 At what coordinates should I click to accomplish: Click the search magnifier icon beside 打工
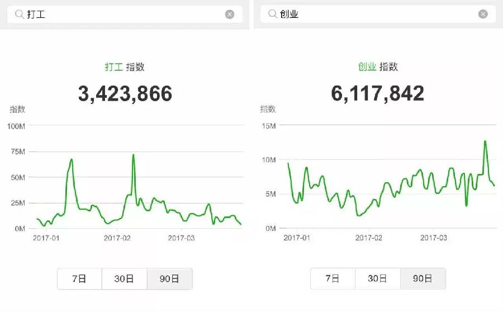click(20, 14)
